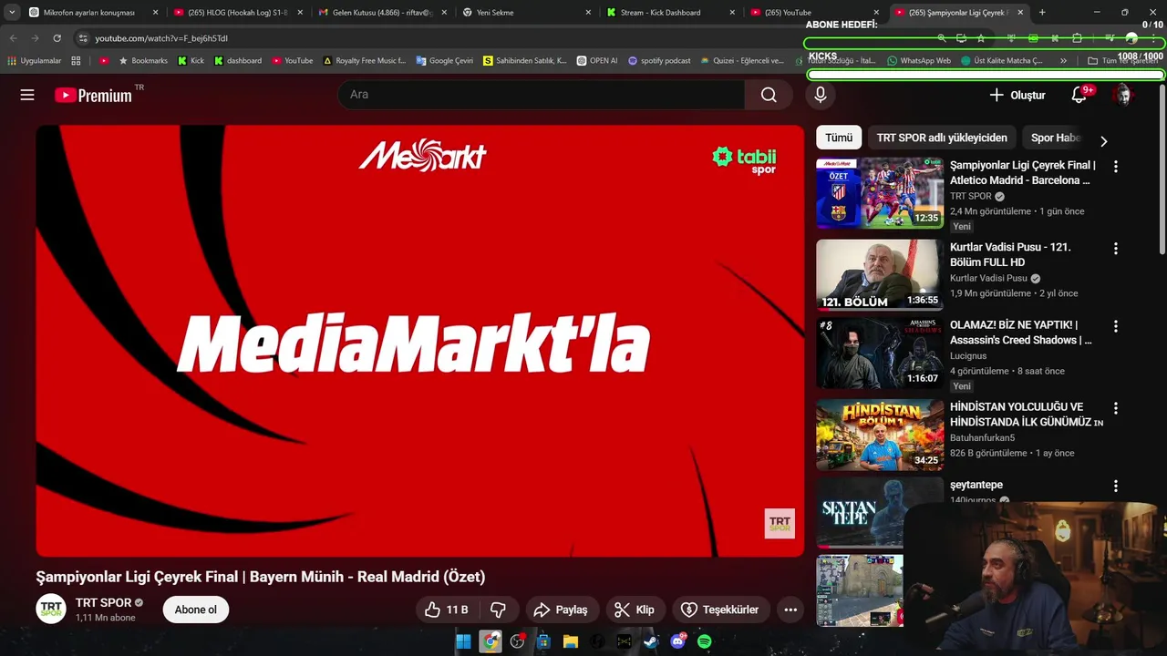Open spotify podcast bookmark
This screenshot has height=656, width=1167.
(659, 61)
